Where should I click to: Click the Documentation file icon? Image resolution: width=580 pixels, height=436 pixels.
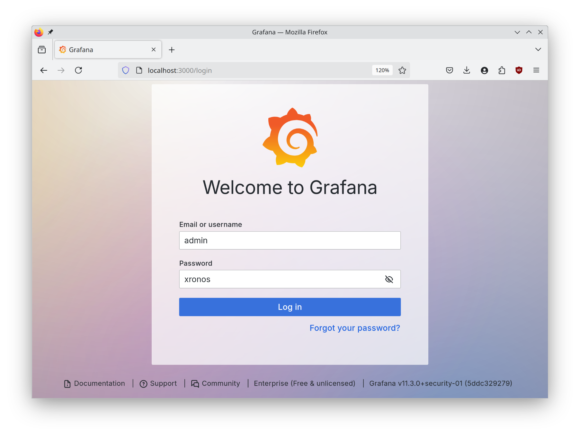click(x=67, y=384)
